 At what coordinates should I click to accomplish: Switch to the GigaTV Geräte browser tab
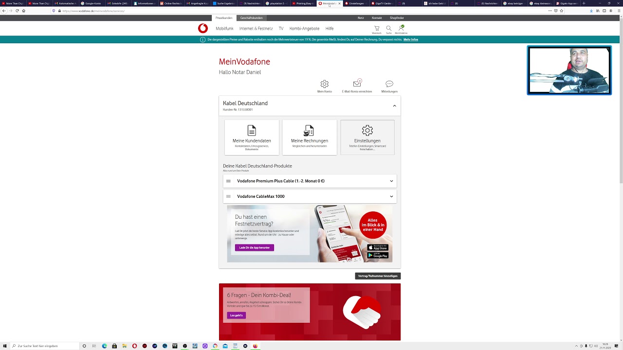pyautogui.click(x=383, y=3)
